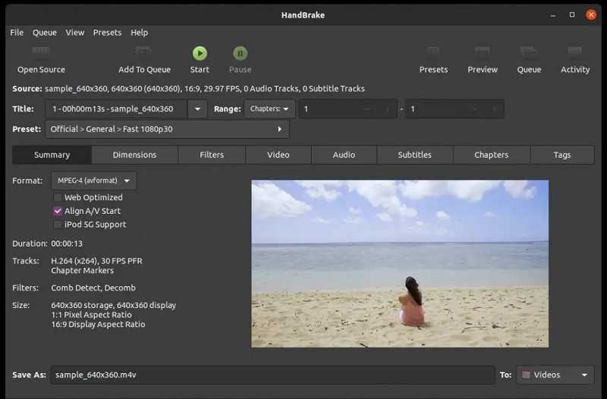Choose the Videos destination folder button
Image resolution: width=607 pixels, height=399 pixels.
pos(555,375)
